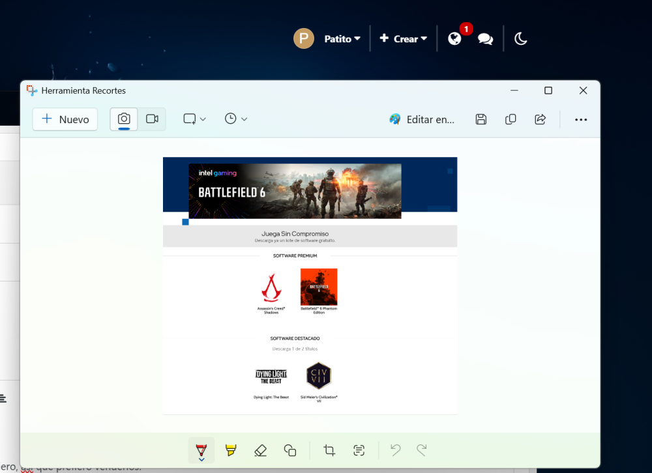This screenshot has height=473, width=652.
Task: Share the snip using the share icon
Action: [x=540, y=120]
